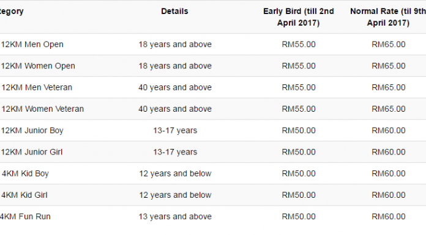
Task: Click RM65.00 normal rate for Women Open
Action: (x=389, y=66)
